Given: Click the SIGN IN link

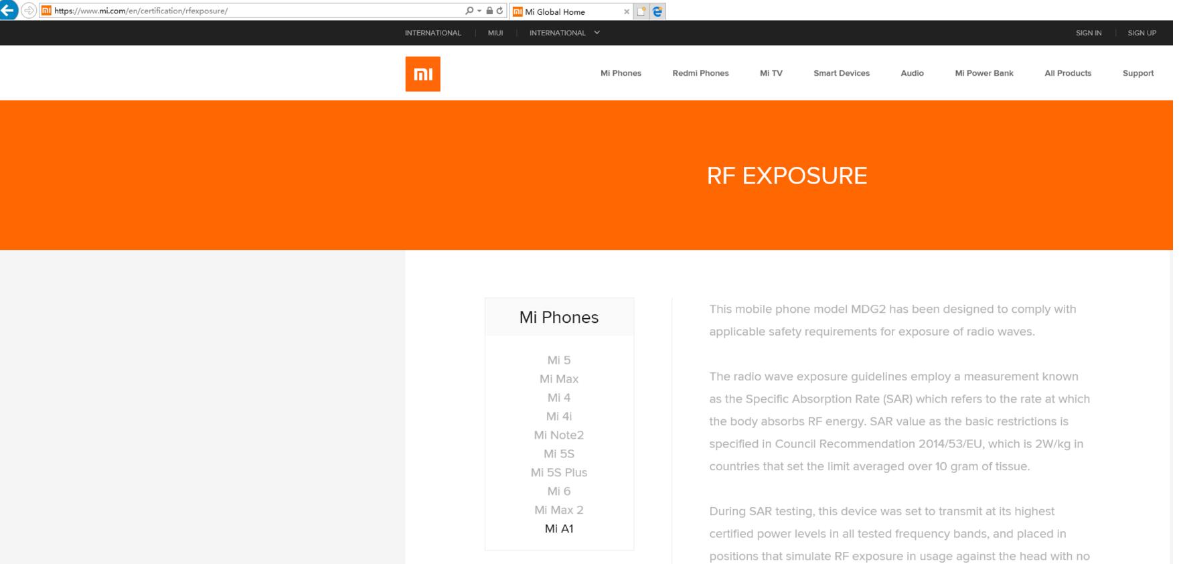Looking at the screenshot, I should tap(1089, 33).
